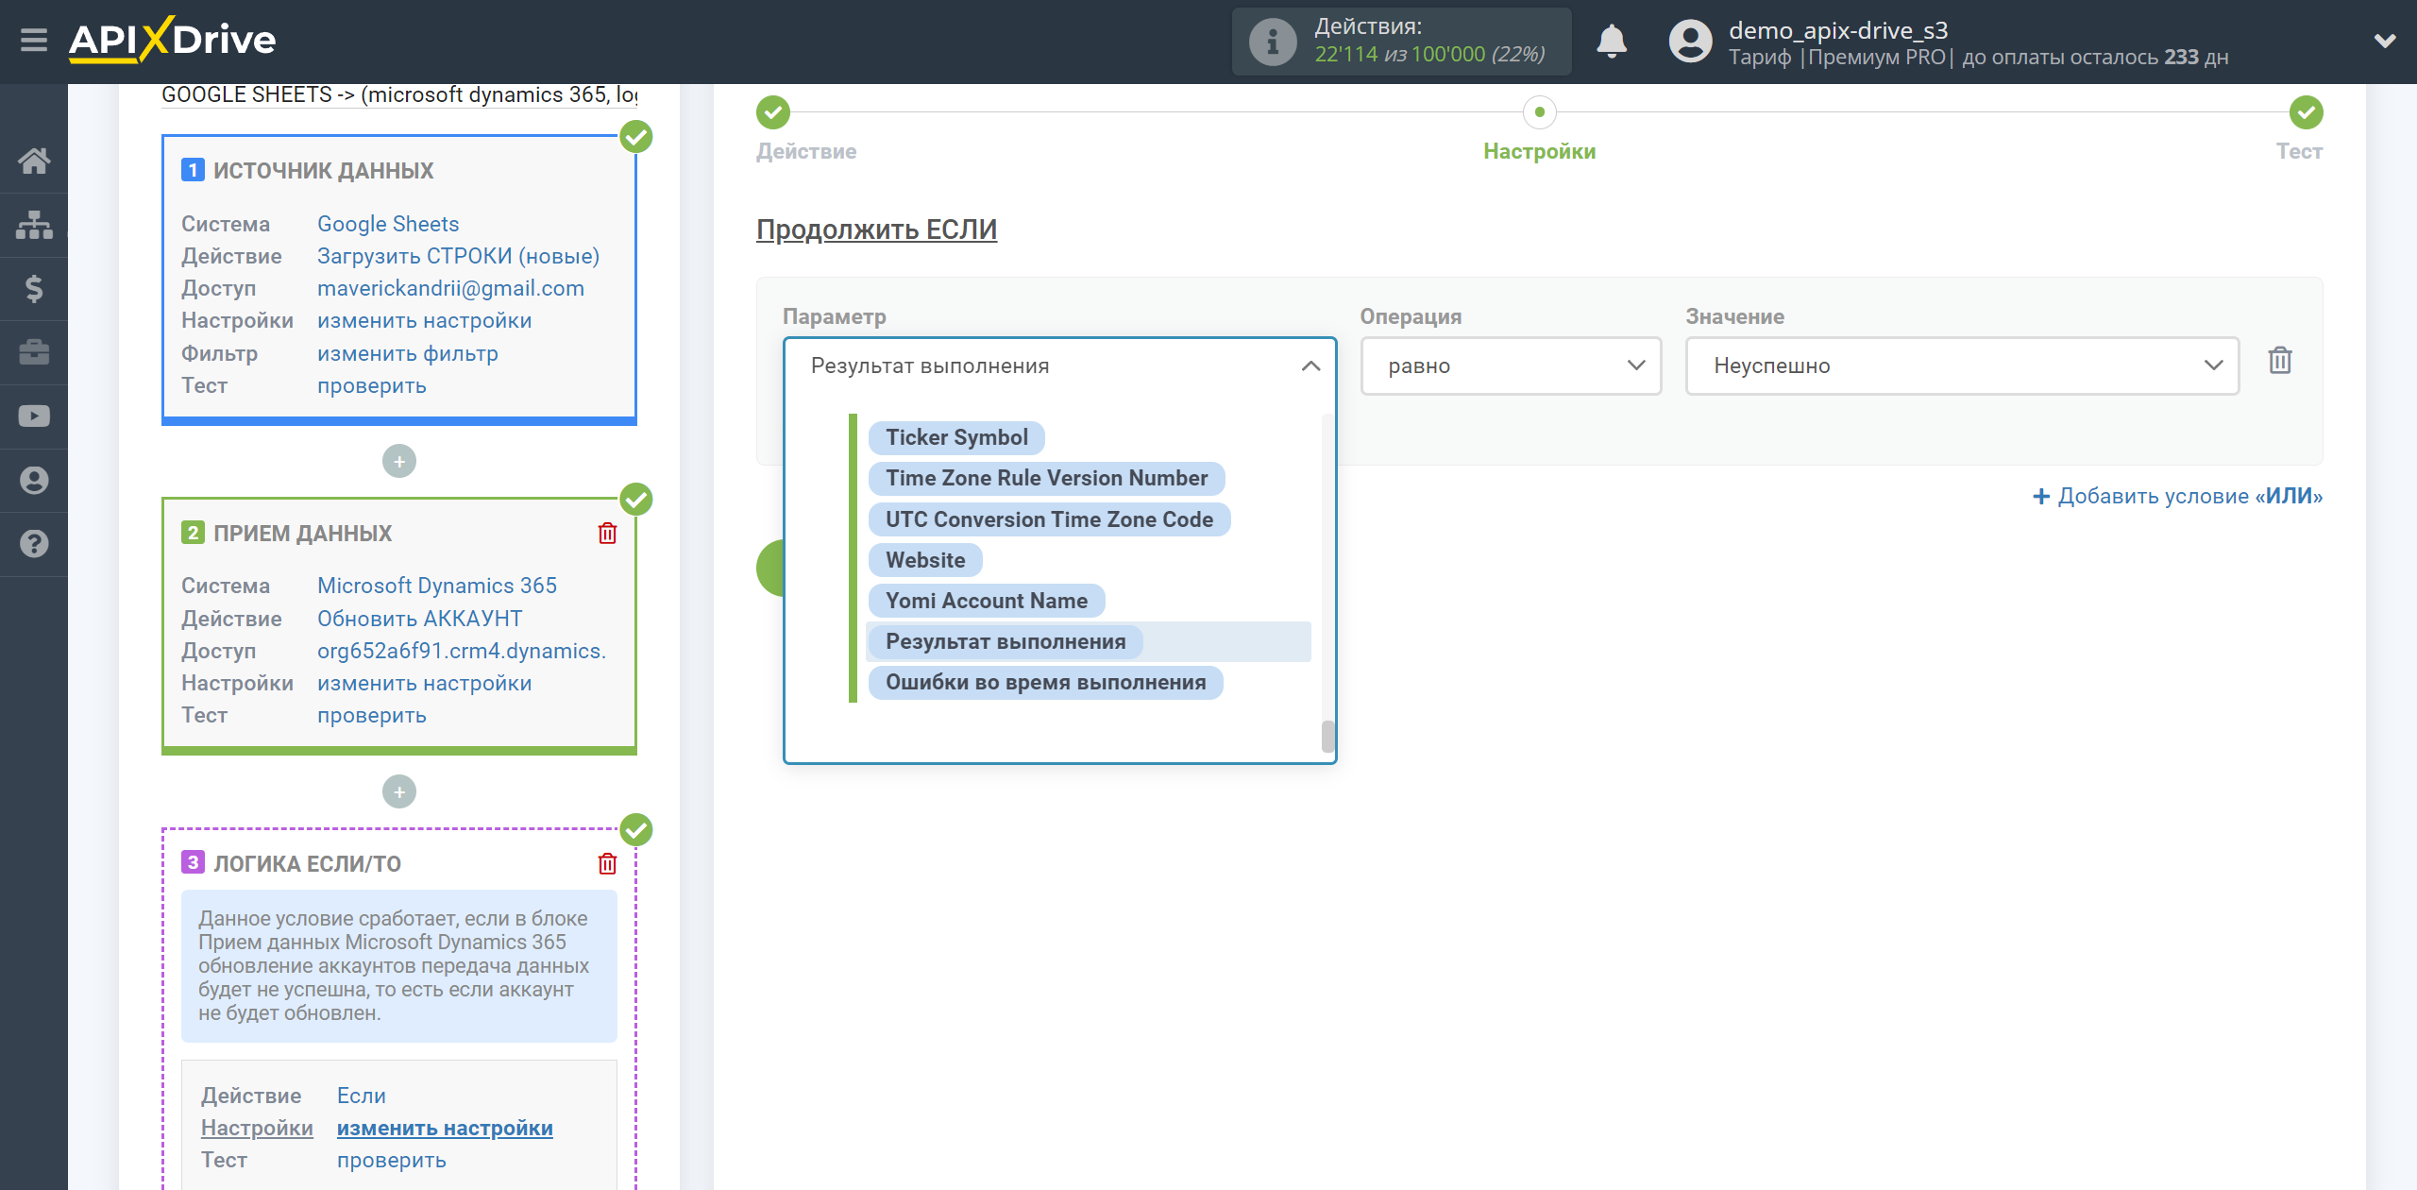Image resolution: width=2417 pixels, height=1190 pixels.
Task: Click the Действия usage counter
Action: click(1401, 42)
